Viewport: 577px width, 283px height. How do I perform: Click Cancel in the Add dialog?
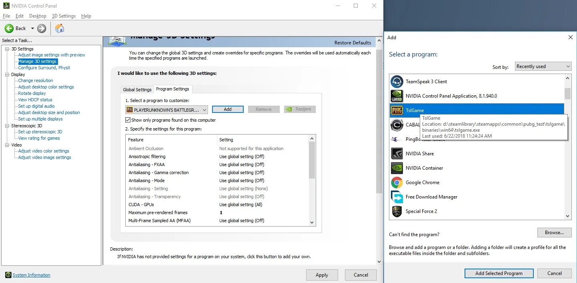pos(554,273)
